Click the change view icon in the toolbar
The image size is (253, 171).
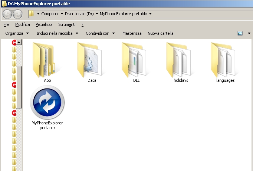click(240, 33)
